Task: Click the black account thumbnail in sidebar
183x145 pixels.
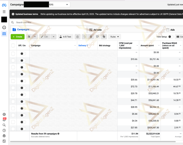Action: [4, 19]
